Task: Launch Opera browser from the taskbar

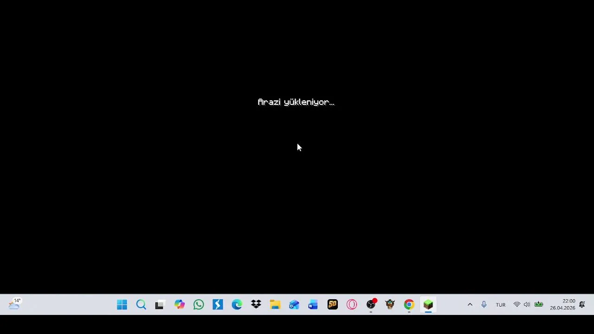Action: pyautogui.click(x=352, y=305)
